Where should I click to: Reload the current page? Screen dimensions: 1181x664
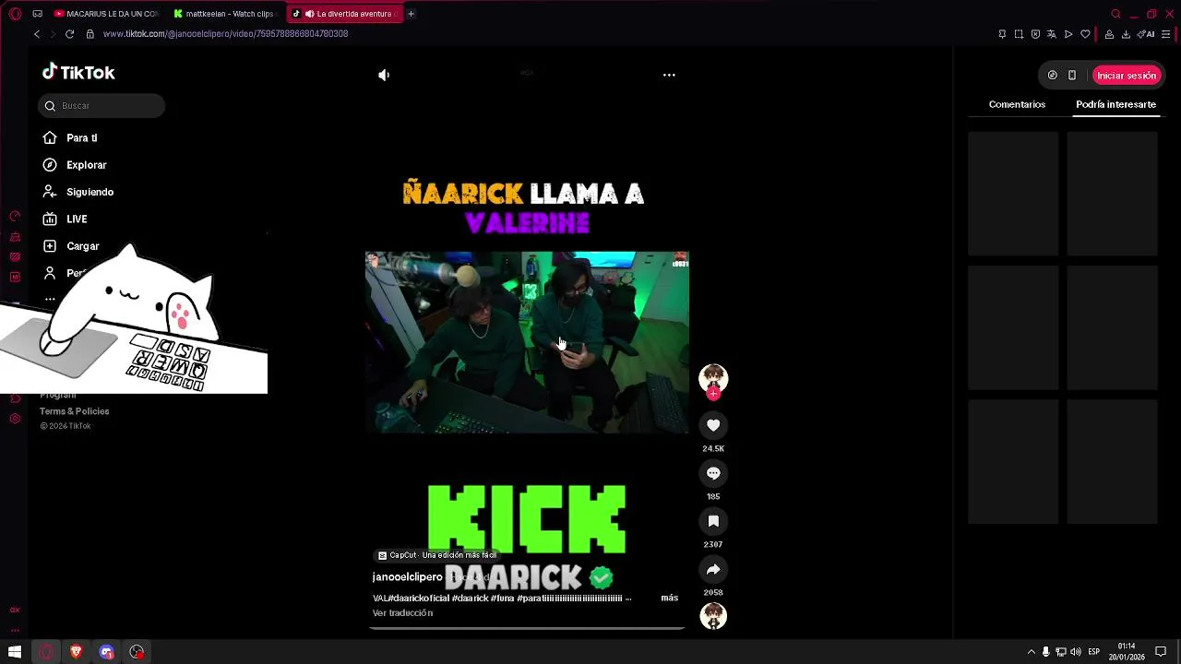[69, 34]
